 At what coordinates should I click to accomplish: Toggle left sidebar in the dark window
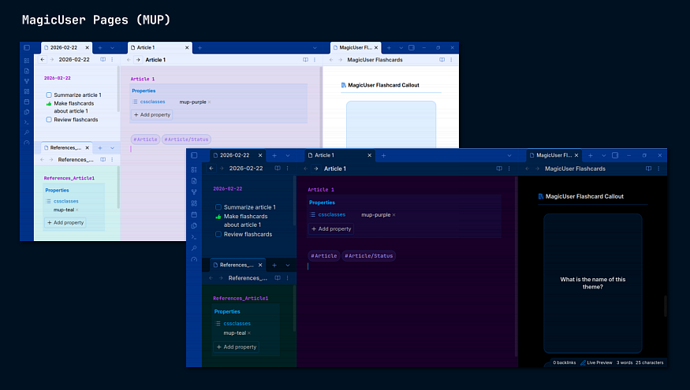194,155
